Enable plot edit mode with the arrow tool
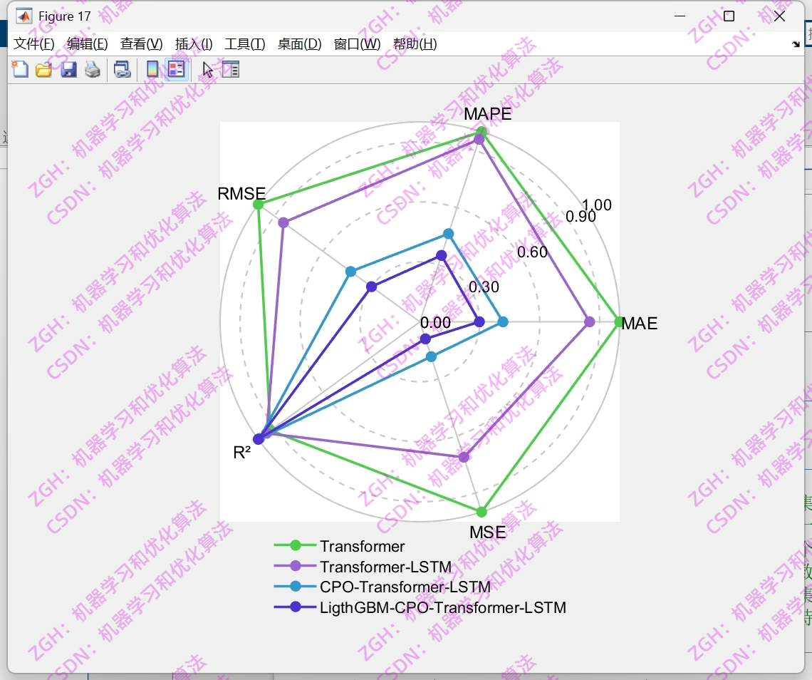This screenshot has height=680, width=812. pos(206,69)
